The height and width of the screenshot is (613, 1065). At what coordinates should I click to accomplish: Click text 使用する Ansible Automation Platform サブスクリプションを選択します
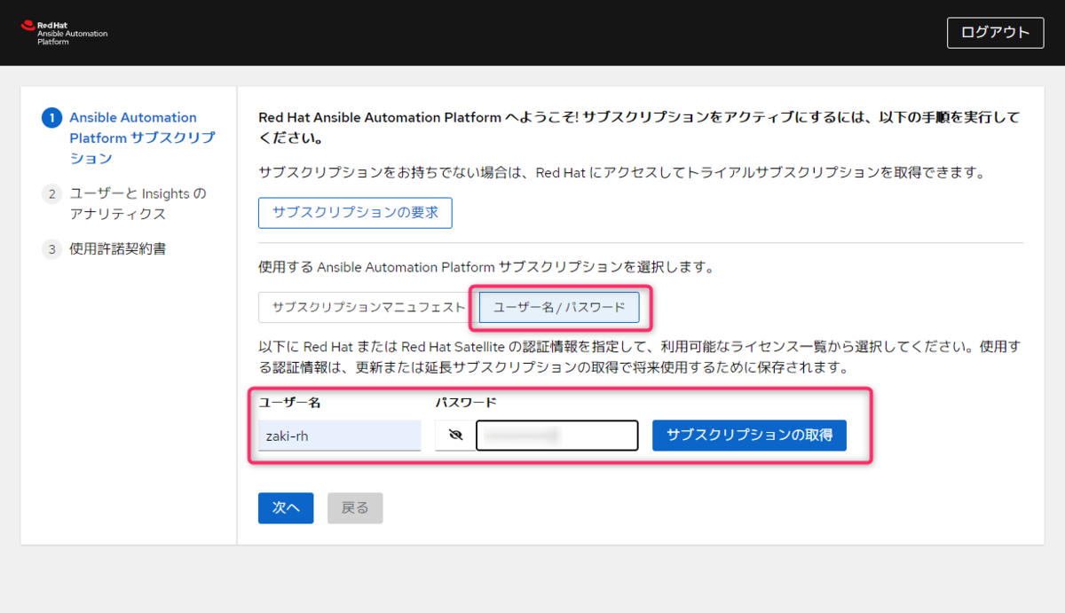coord(486,267)
